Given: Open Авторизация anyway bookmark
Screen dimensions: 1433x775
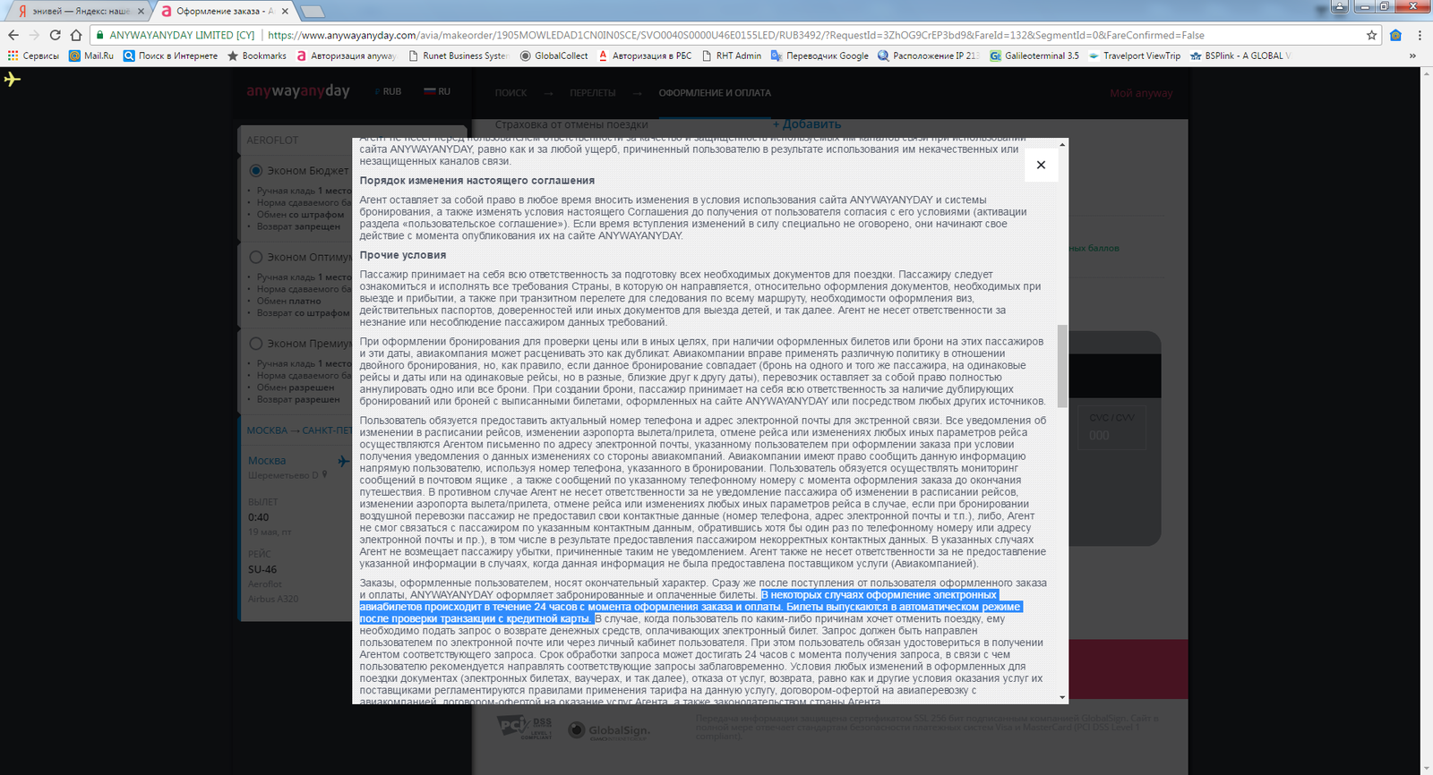Looking at the screenshot, I should pos(346,55).
